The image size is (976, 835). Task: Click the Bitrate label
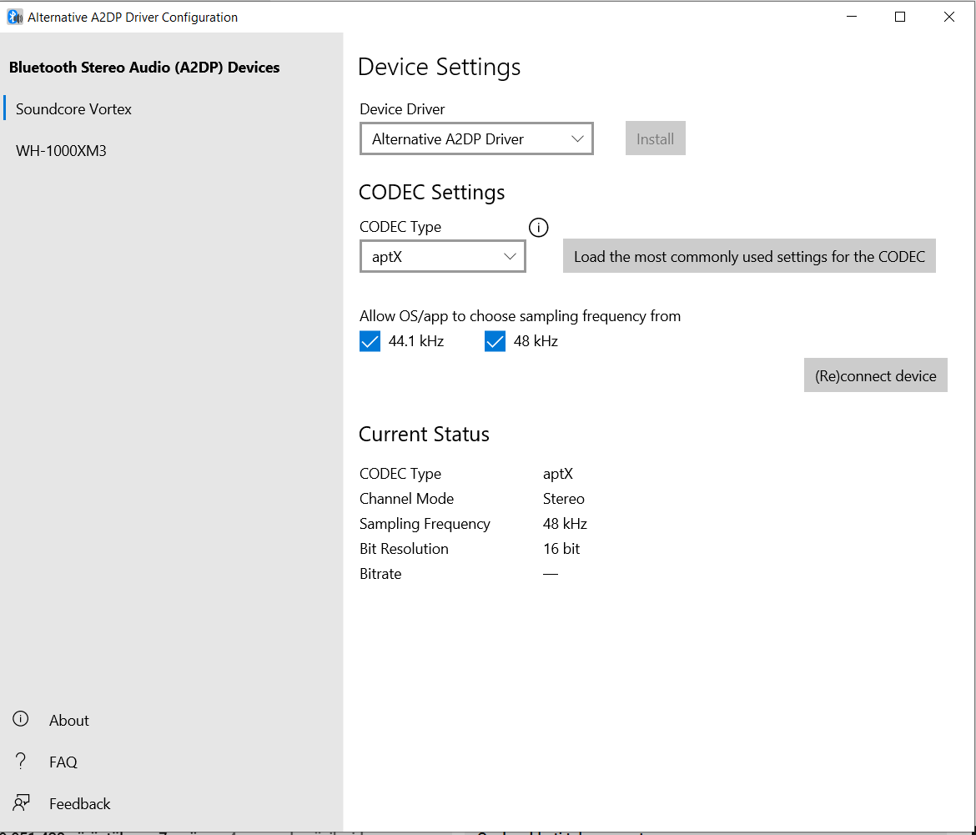[380, 574]
